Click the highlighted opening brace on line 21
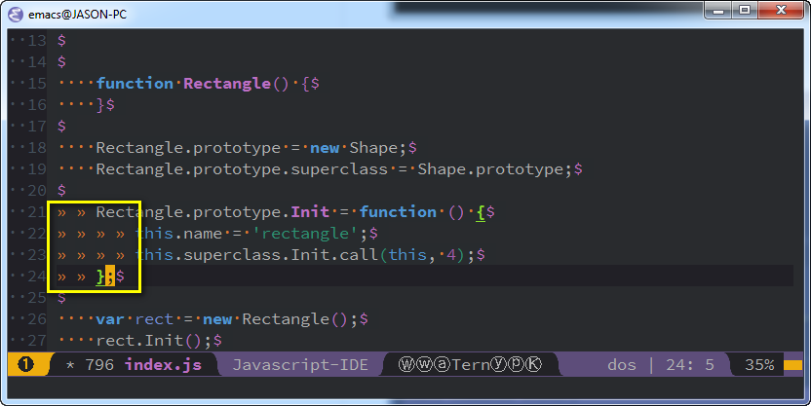811x406 pixels. click(x=481, y=212)
